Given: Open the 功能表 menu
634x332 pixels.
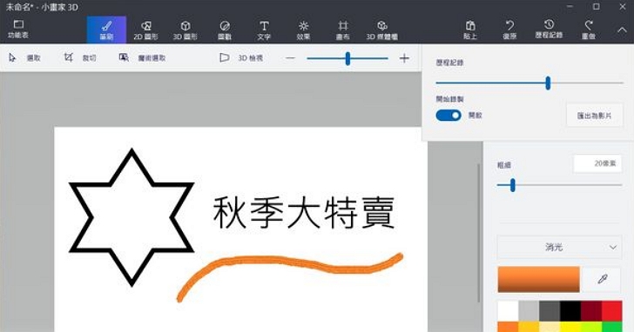Looking at the screenshot, I should click(x=18, y=30).
